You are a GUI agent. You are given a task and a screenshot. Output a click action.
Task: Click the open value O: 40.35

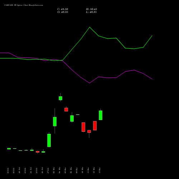[63, 12]
